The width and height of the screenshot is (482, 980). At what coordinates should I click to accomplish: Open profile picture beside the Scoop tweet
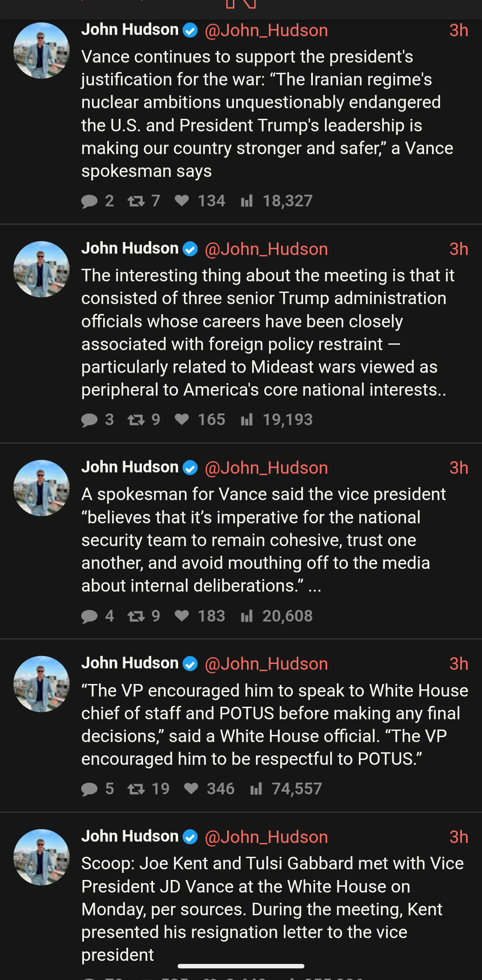42,857
